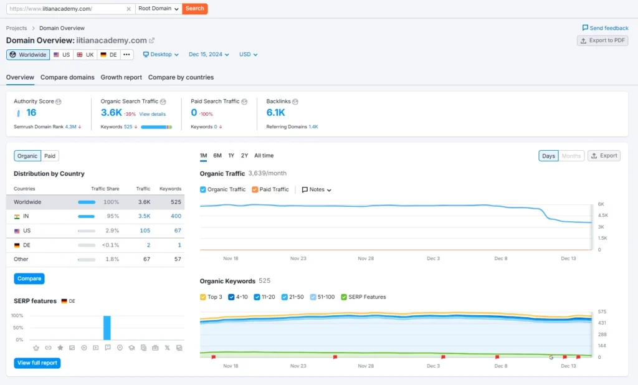Click first red note flag near Nov 18

coord(213,357)
